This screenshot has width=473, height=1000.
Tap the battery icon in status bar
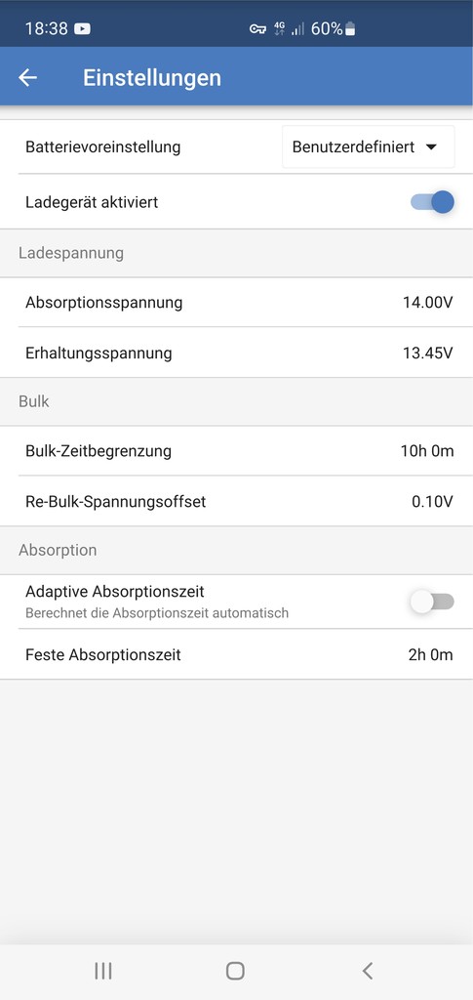coord(351,28)
